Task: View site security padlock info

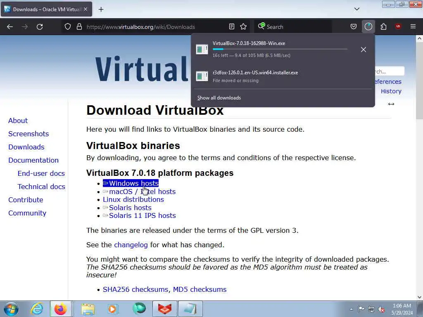Action: 79,27
